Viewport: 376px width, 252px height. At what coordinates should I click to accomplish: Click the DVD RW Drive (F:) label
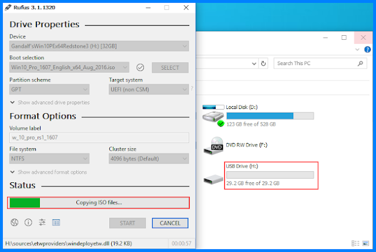click(247, 145)
